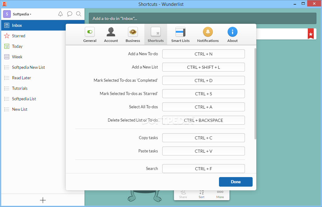This screenshot has height=207, width=322.
Task: Click the 'Delete Selected List or To-do' label
Action: pyautogui.click(x=133, y=120)
